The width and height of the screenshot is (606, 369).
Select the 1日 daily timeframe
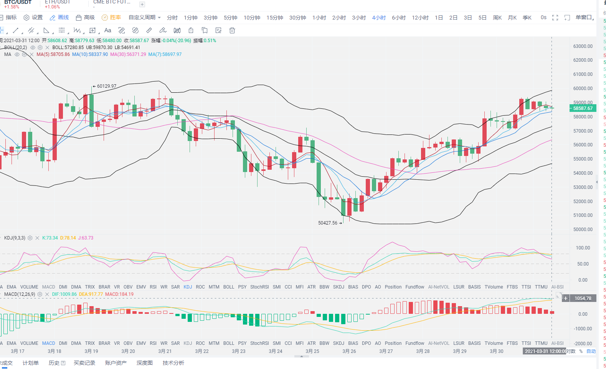point(439,18)
